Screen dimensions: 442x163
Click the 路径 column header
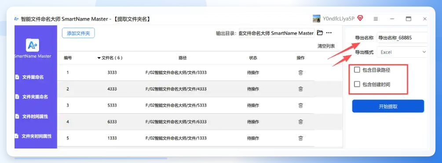pos(183,58)
